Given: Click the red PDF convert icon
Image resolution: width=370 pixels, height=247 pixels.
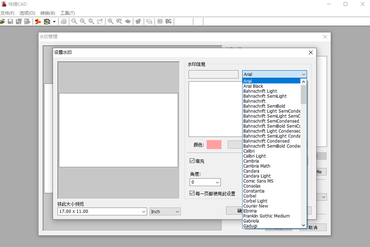Looking at the screenshot, I should coord(38,21).
